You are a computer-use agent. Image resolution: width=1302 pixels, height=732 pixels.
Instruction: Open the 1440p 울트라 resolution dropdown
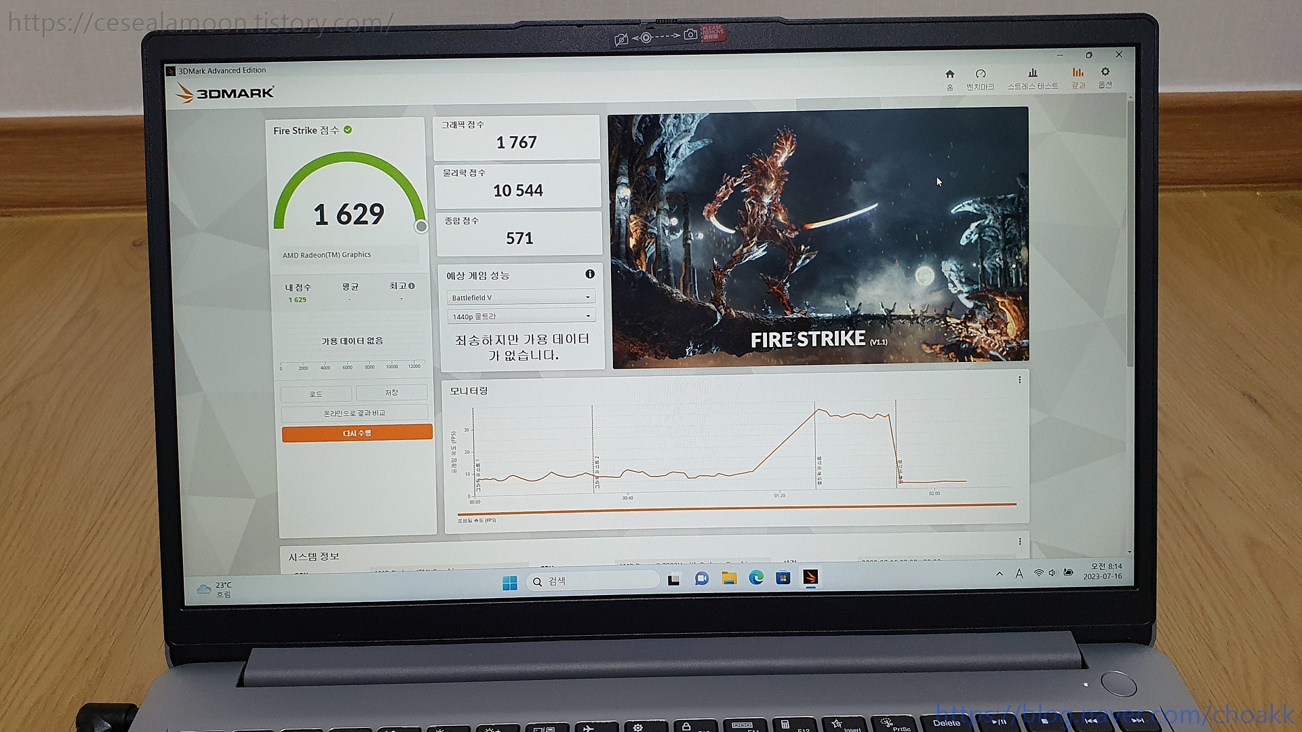pyautogui.click(x=521, y=316)
